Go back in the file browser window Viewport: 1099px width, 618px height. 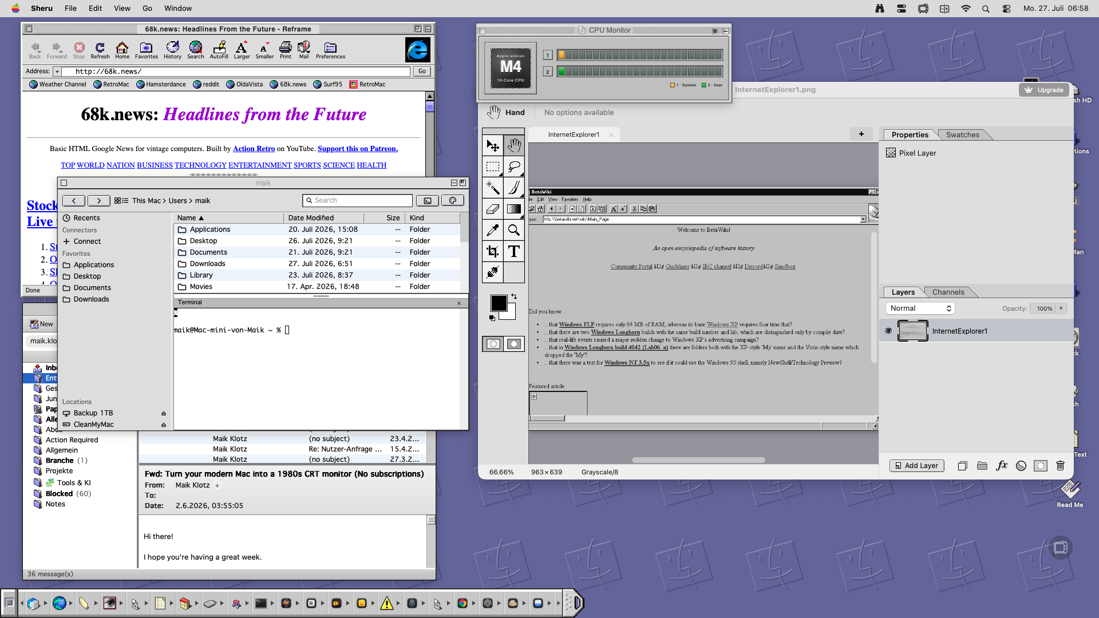point(74,201)
